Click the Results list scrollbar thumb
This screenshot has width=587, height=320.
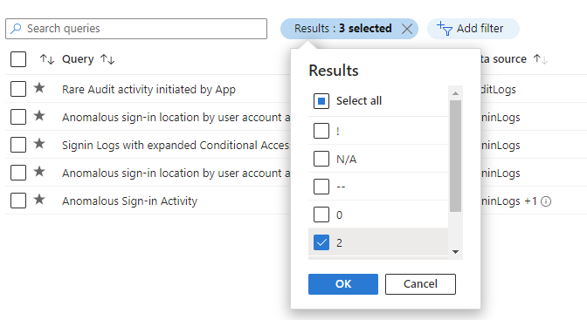click(x=455, y=156)
